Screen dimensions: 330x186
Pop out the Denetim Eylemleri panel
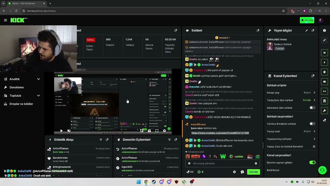(176, 140)
